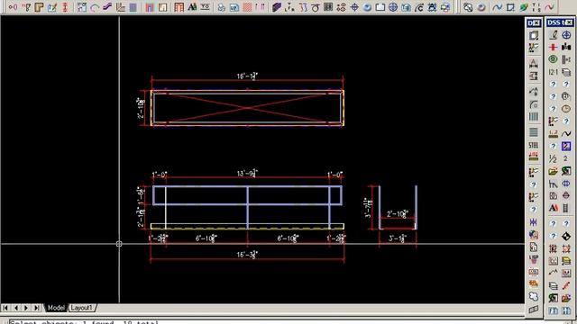The height and width of the screenshot is (324, 577).
Task: Switch to the Model tab
Action: (56, 308)
